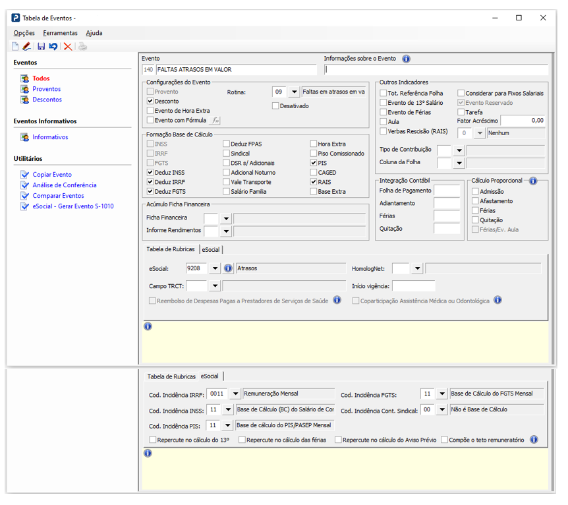Click the Copiar Evento checkmark icon
This screenshot has width=568, height=505.
pos(24,174)
